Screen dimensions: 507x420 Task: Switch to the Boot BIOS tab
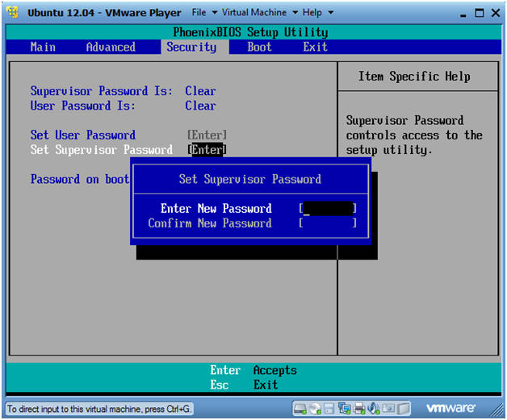259,47
